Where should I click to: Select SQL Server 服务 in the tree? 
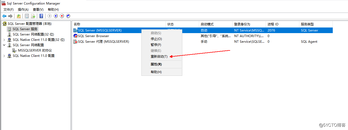click(x=25, y=29)
